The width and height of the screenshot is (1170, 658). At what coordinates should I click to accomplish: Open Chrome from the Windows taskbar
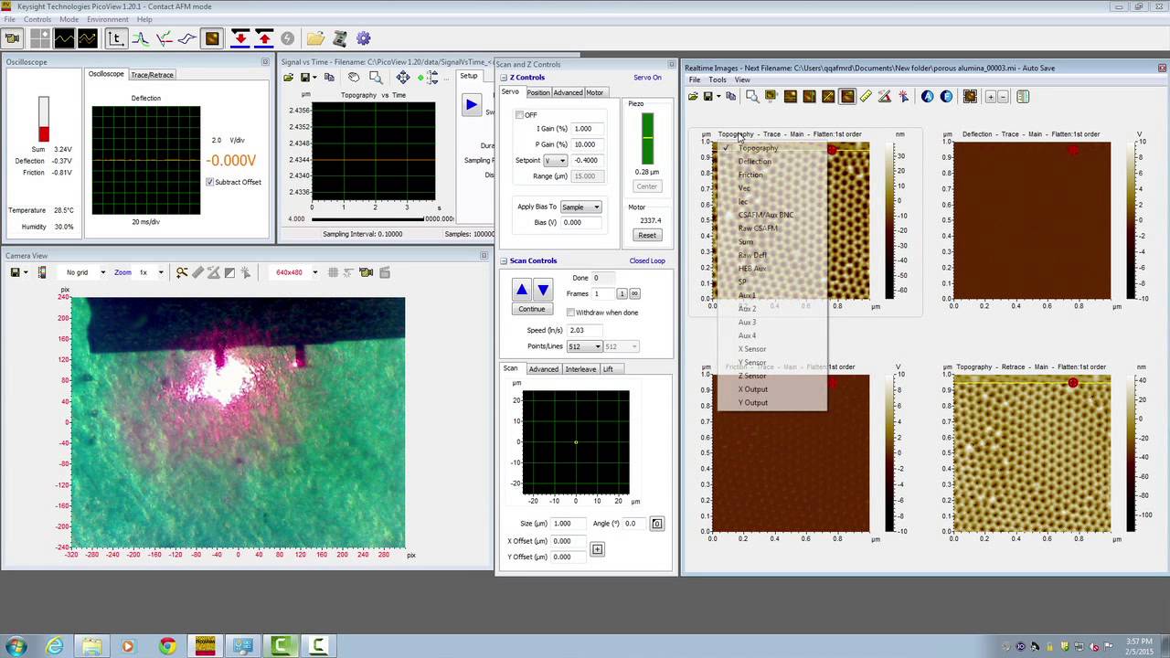click(x=167, y=646)
